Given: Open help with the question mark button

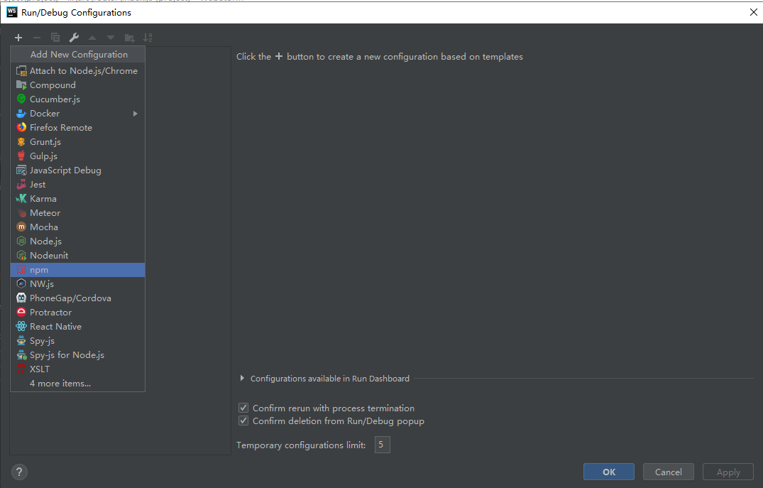Looking at the screenshot, I should click(19, 472).
